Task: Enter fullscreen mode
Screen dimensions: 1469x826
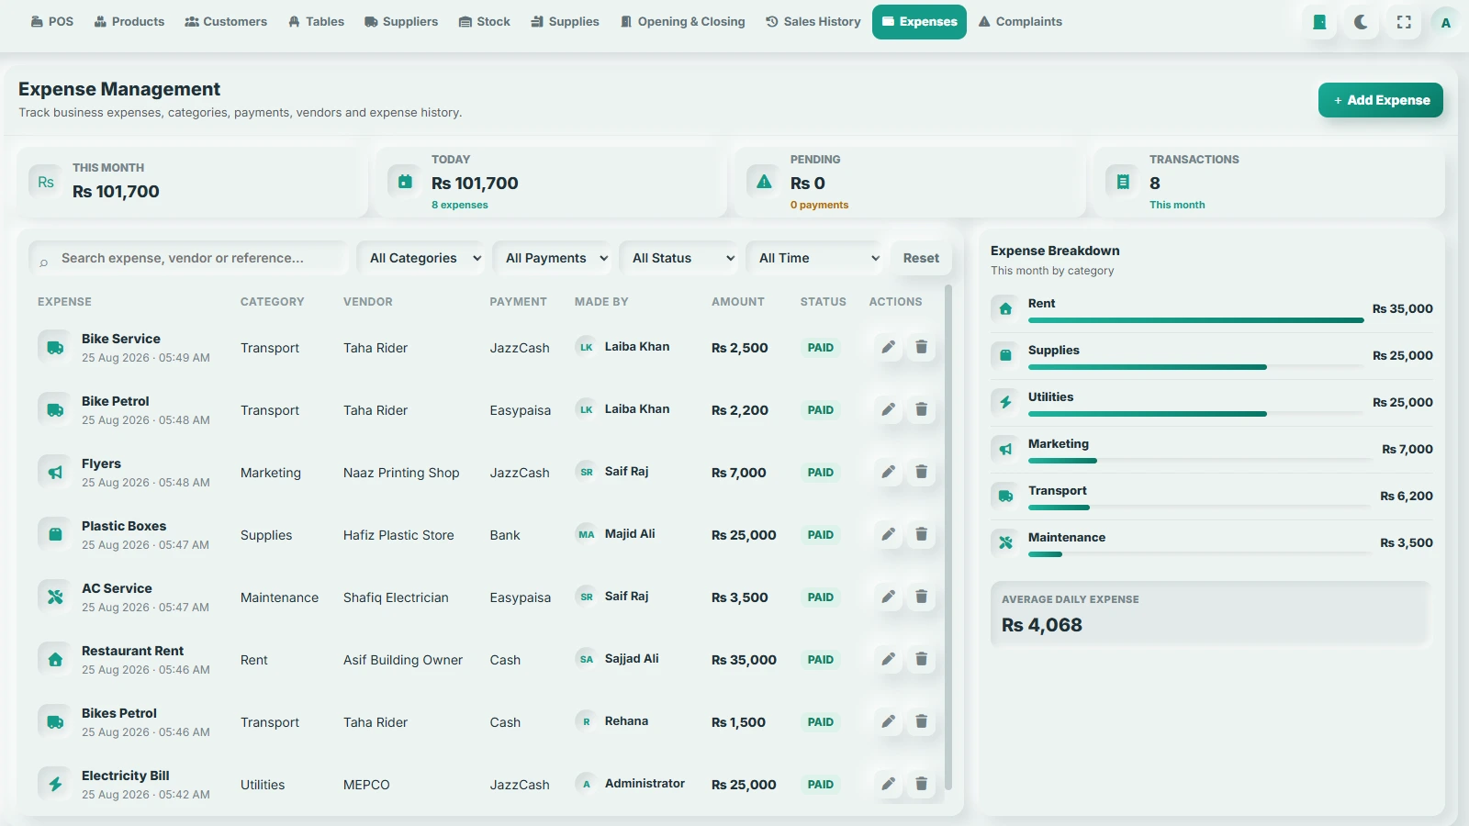Action: tap(1404, 22)
